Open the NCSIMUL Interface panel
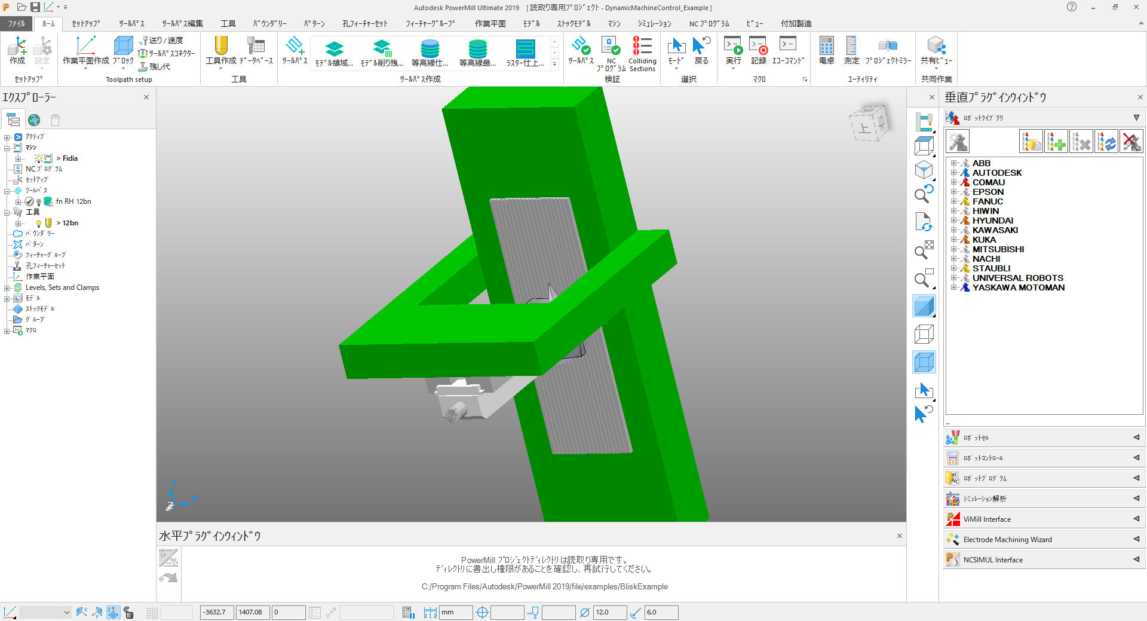1147x621 pixels. (1044, 559)
